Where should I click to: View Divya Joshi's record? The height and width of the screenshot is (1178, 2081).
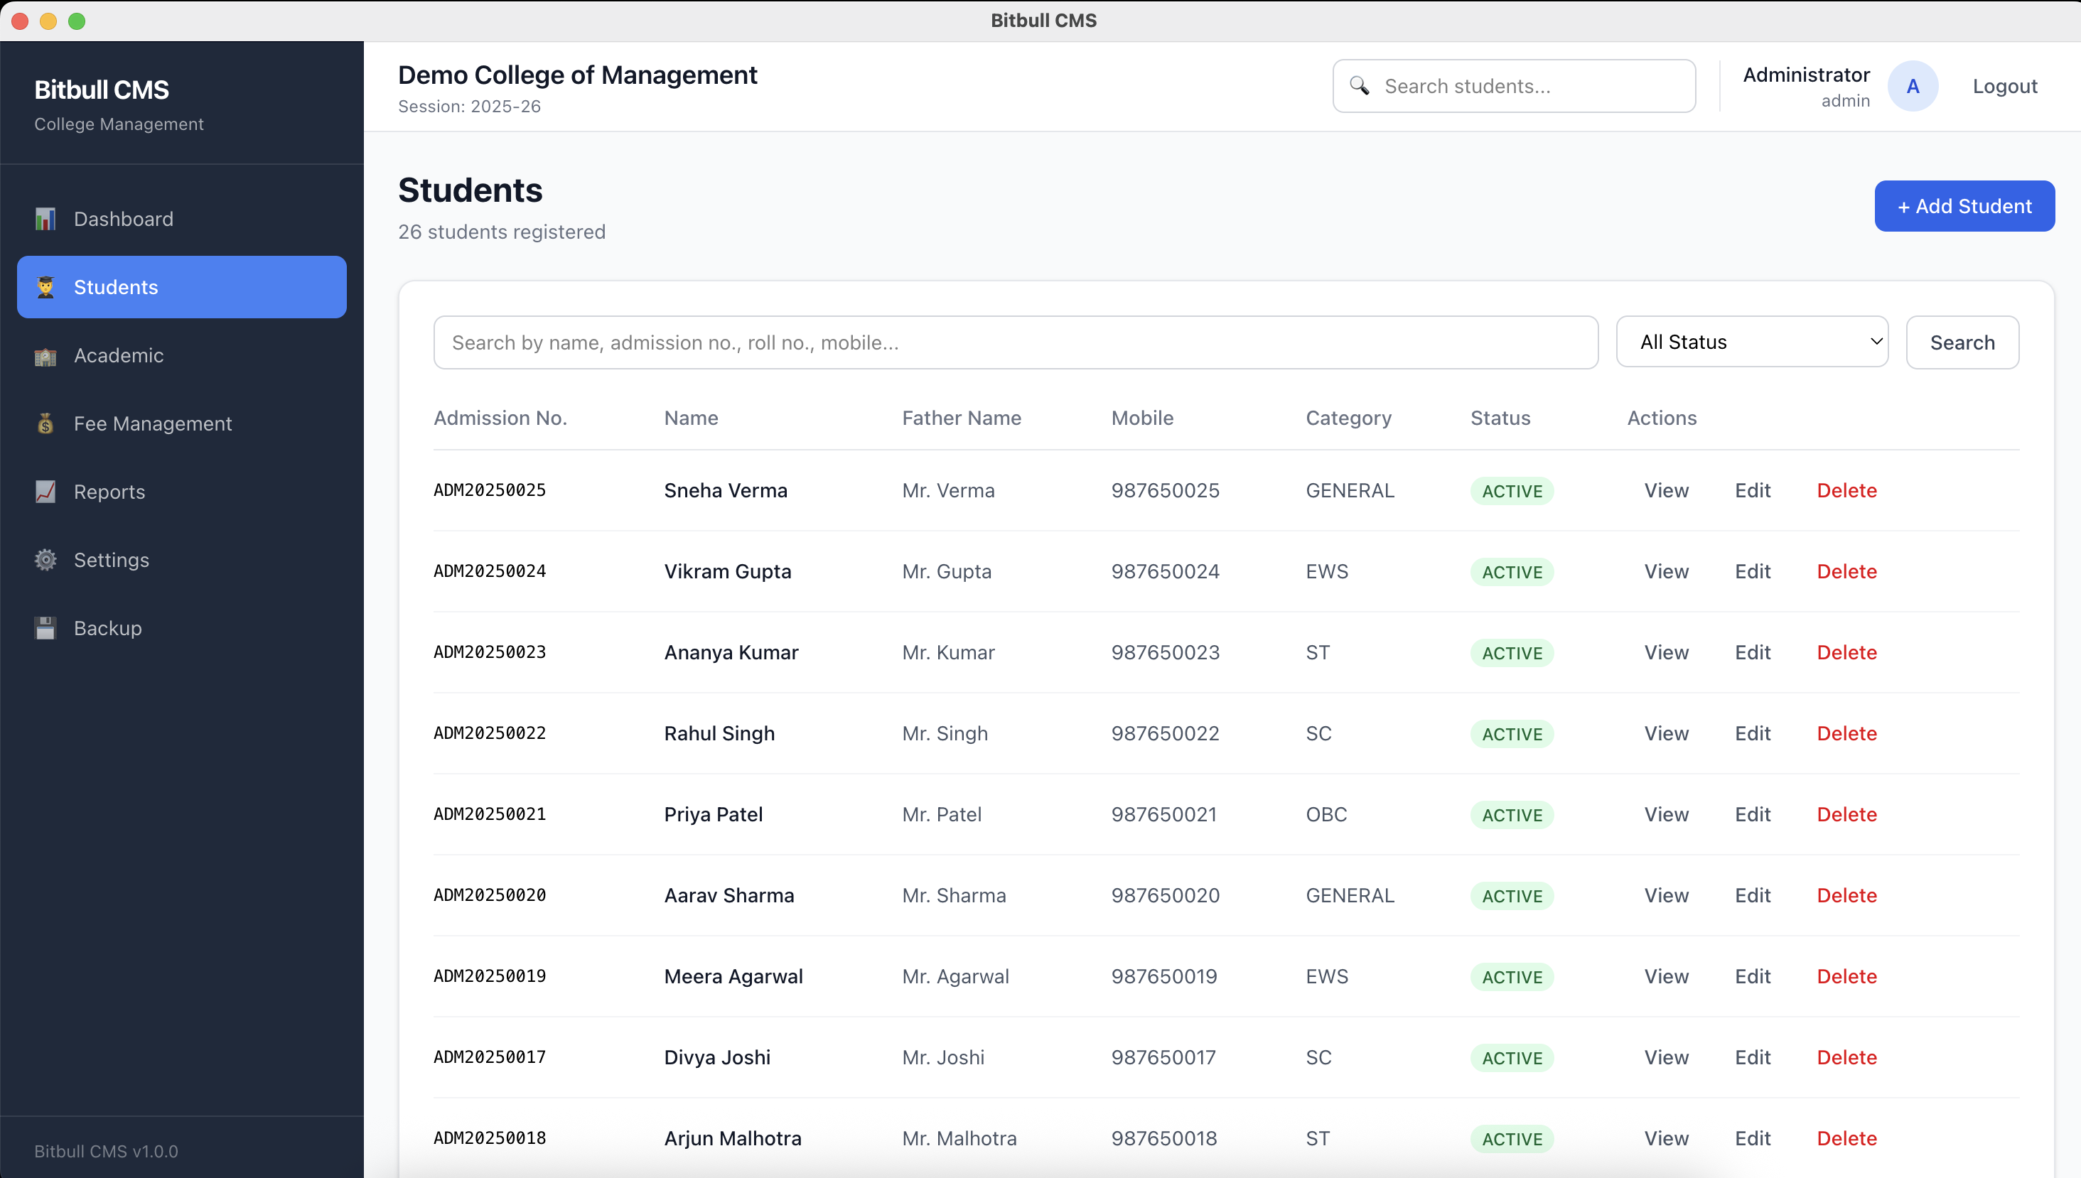point(1666,1057)
